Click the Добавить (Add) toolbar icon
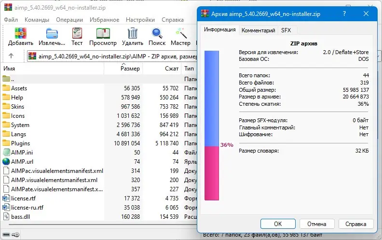Screen dimensions: 382x240 pyautogui.click(x=20, y=33)
